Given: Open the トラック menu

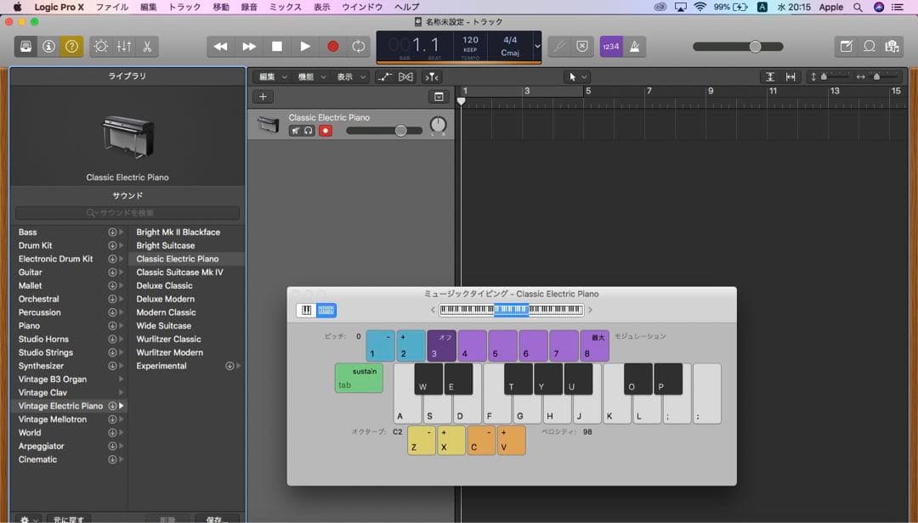Looking at the screenshot, I should click(x=184, y=7).
